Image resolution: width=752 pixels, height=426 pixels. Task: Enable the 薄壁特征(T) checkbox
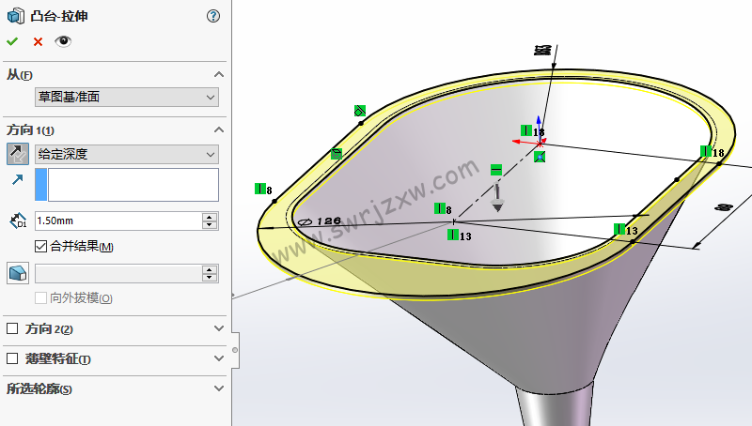[12, 358]
